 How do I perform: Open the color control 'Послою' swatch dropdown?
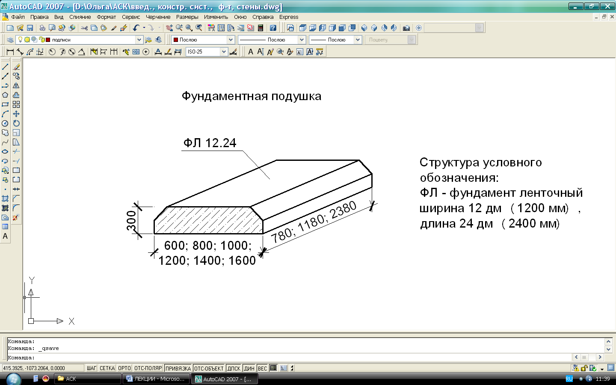click(230, 40)
